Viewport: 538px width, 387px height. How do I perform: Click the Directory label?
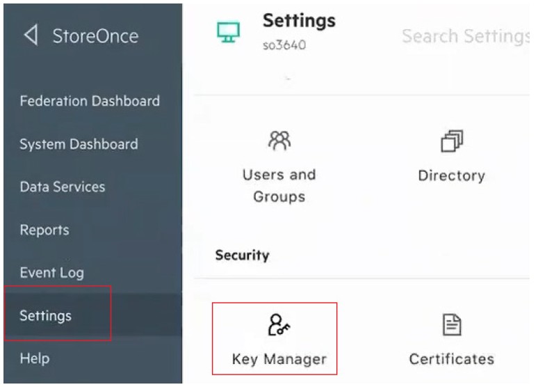click(x=452, y=175)
